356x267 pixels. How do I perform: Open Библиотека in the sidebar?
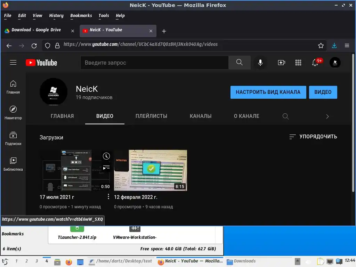(x=13, y=164)
